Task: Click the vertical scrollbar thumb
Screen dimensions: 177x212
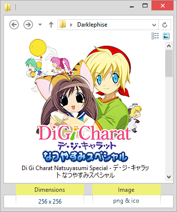Action: coord(169,64)
